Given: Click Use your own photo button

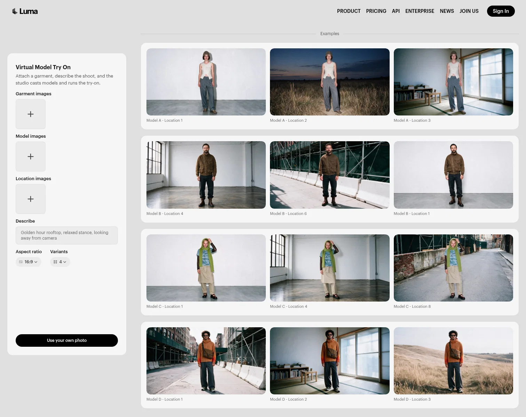Looking at the screenshot, I should (x=67, y=340).
